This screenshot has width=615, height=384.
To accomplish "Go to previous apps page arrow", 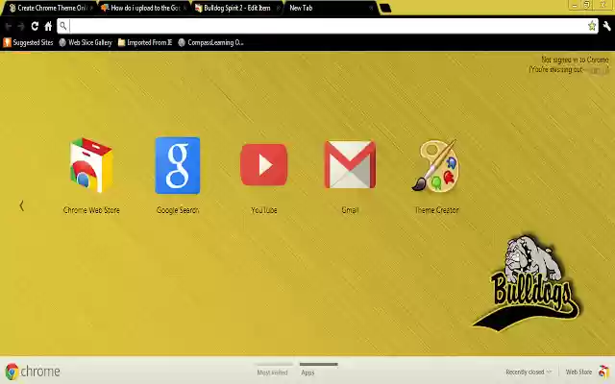I will (21, 205).
